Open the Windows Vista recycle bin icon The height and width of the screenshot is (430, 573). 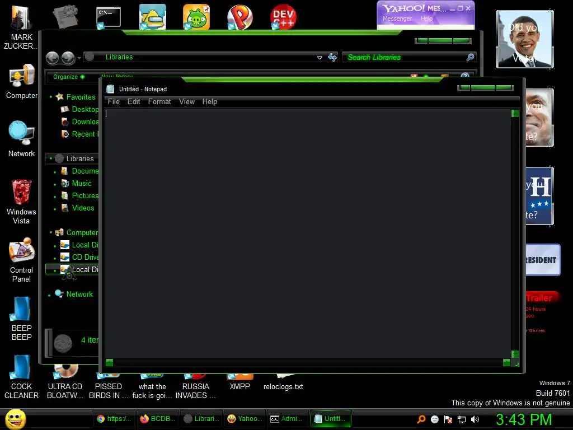tap(22, 202)
